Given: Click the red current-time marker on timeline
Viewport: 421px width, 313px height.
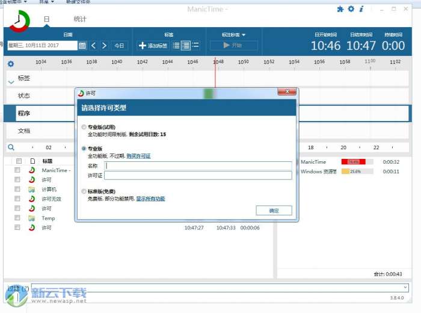Looking at the screenshot, I should 215,72.
